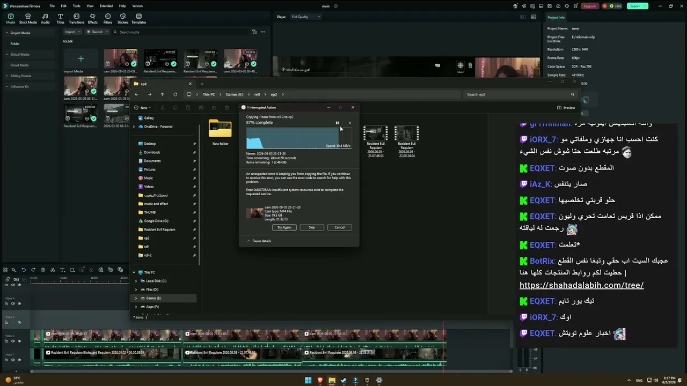Image resolution: width=687 pixels, height=386 pixels.
Task: Open the View menu in Filmora
Action: (x=90, y=6)
